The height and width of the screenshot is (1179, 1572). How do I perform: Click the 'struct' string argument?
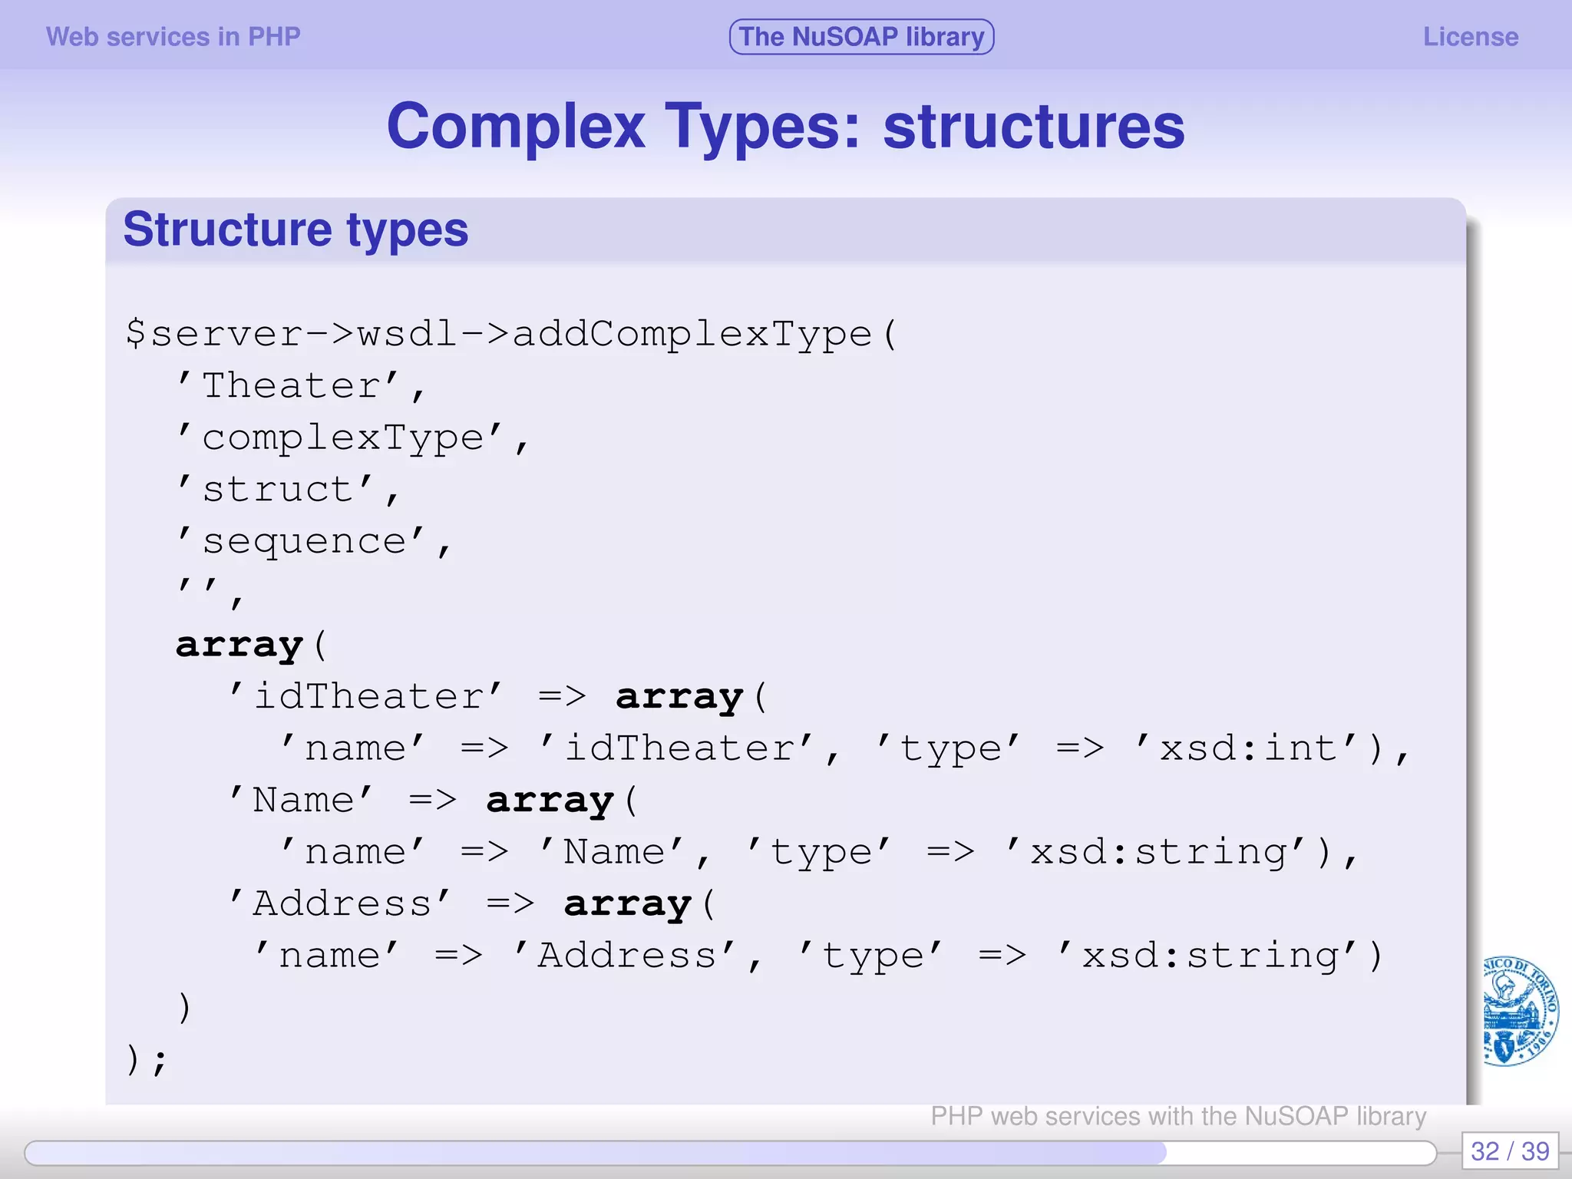coord(277,490)
